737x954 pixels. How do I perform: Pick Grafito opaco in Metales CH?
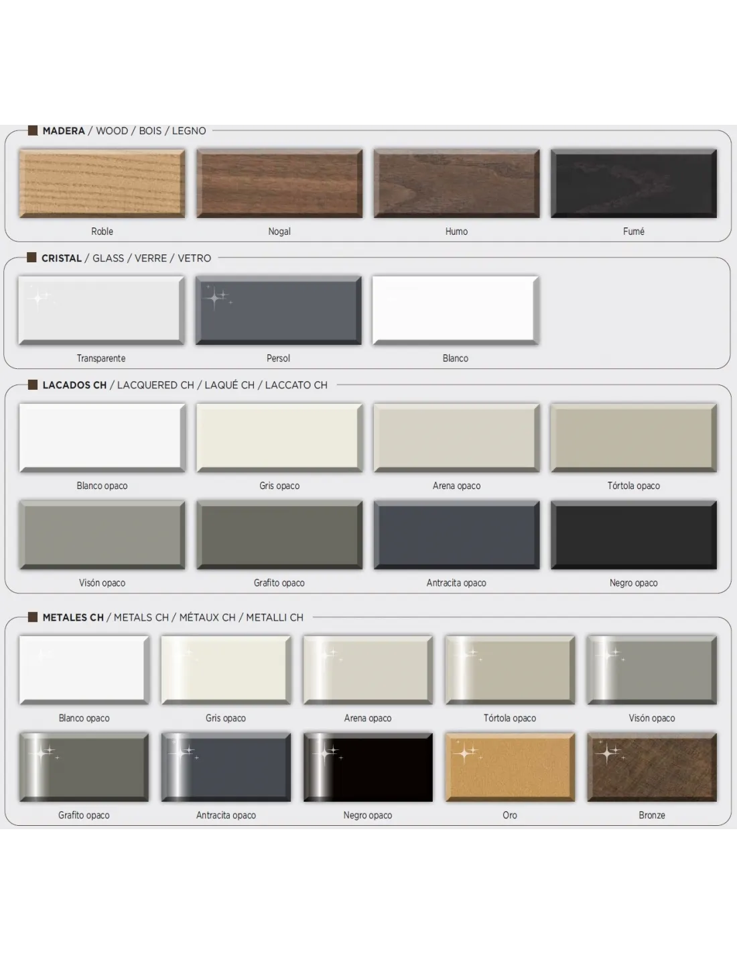point(84,767)
